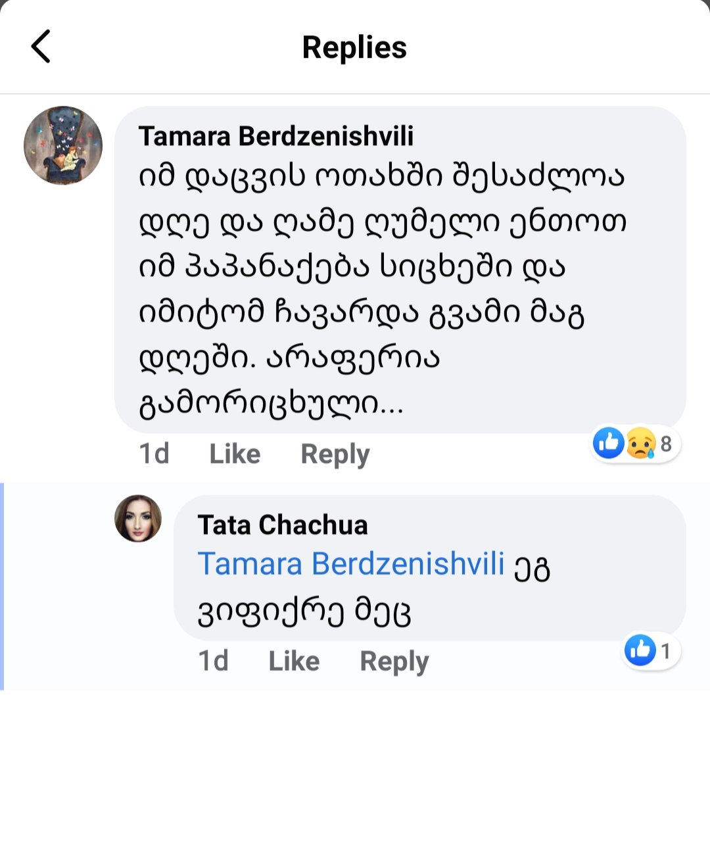710x843 pixels.
Task: Tap the Georgian text of Tamara's comment
Action: 381,289
